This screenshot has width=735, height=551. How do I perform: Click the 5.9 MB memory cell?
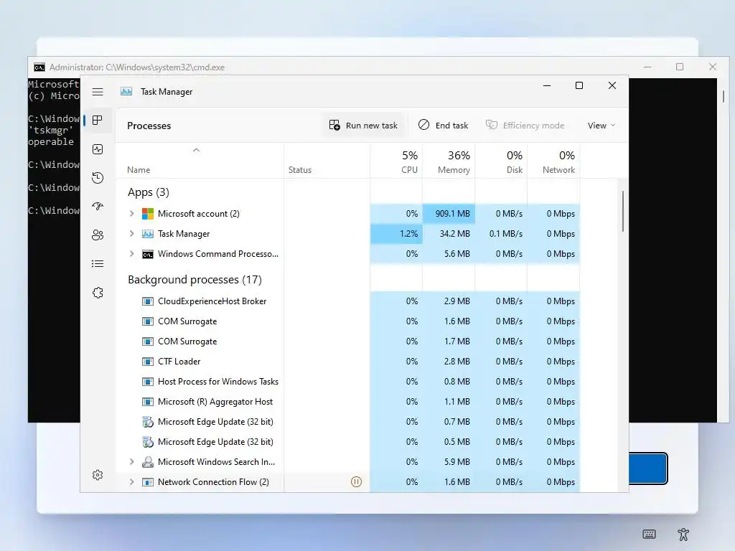pos(449,462)
